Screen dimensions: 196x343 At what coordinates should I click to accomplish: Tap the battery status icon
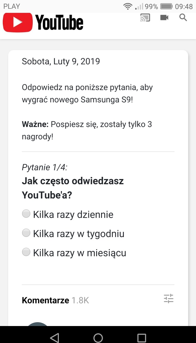pyautogui.click(x=166, y=6)
